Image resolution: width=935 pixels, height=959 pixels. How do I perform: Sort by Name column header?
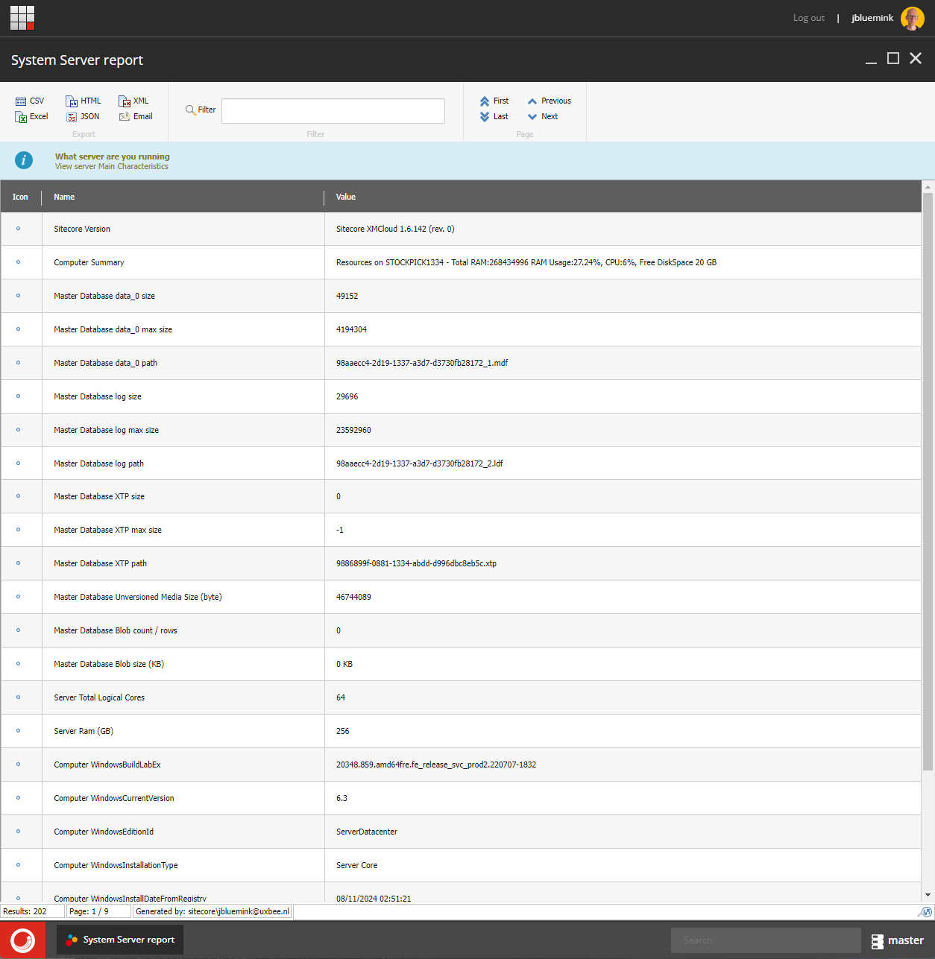point(64,197)
